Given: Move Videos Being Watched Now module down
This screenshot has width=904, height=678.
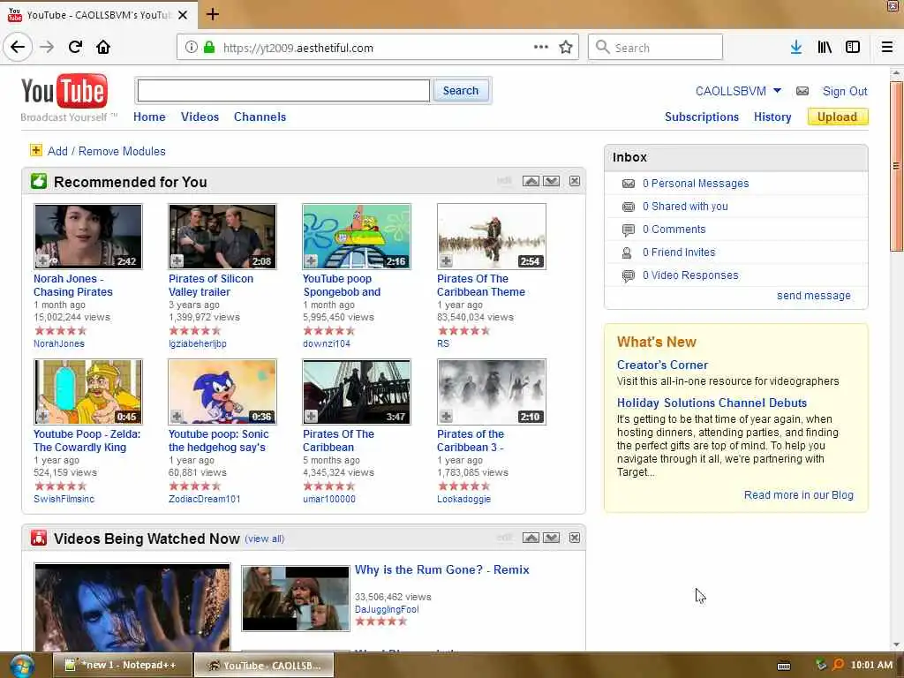Looking at the screenshot, I should point(551,538).
